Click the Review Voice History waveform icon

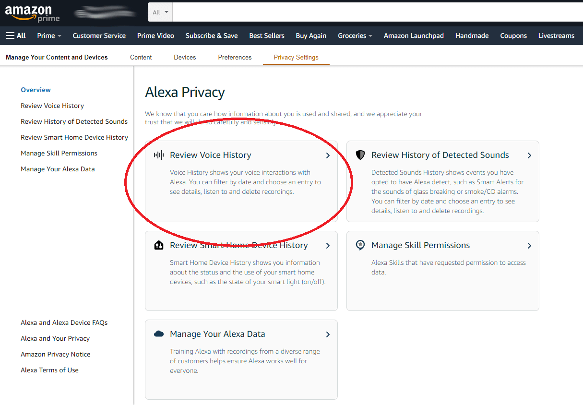coord(159,155)
